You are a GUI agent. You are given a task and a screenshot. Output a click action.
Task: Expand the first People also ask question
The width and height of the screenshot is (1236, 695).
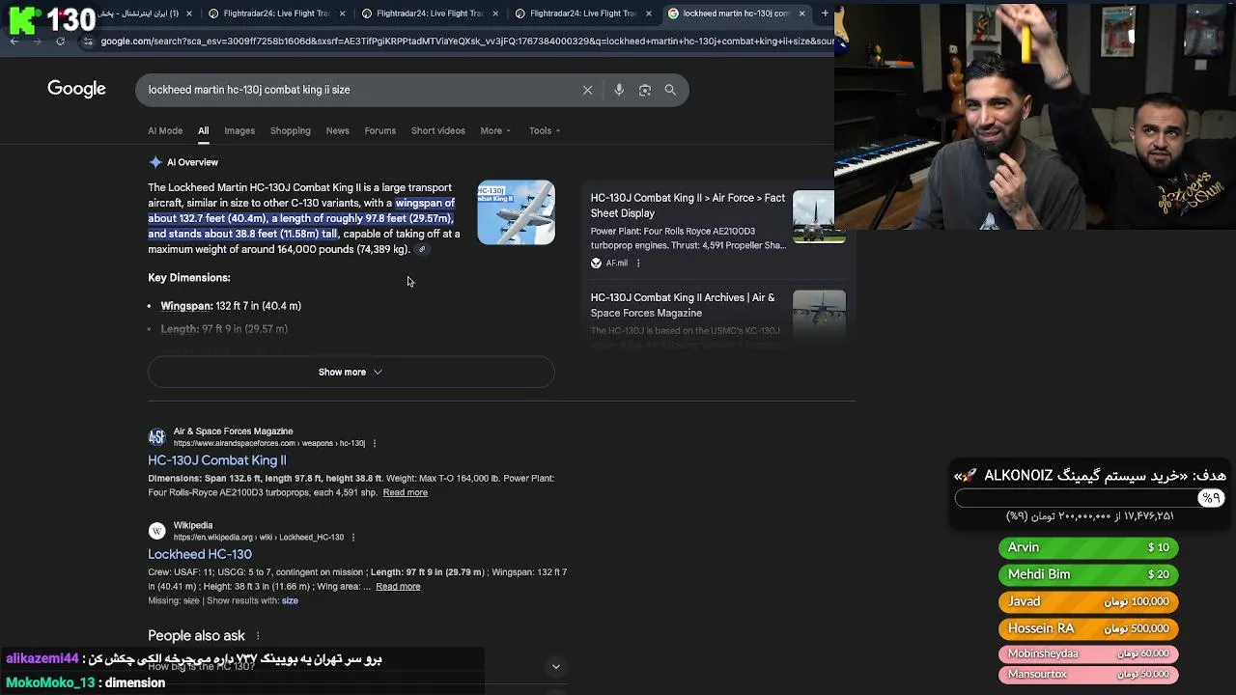click(555, 666)
